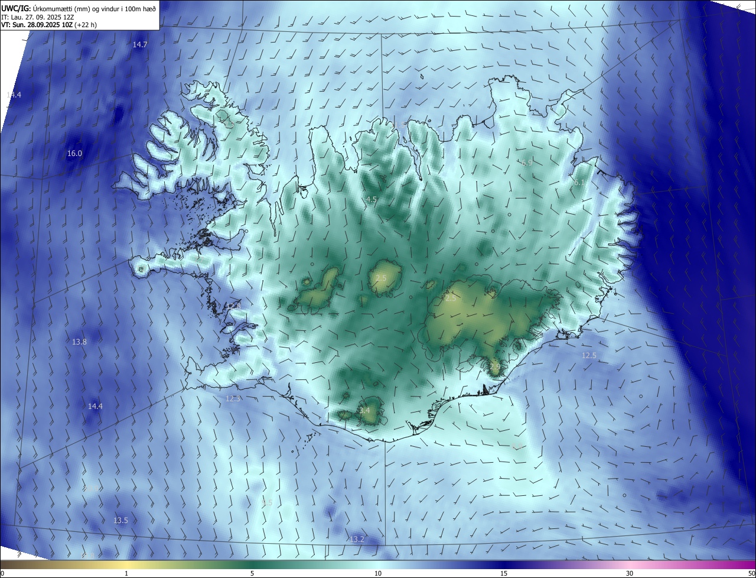This screenshot has width=756, height=578.
Task: Click the 12.8 value label
Action: point(233,306)
